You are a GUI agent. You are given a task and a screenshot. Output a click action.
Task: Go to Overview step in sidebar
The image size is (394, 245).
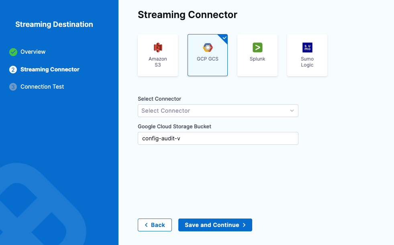coord(33,52)
